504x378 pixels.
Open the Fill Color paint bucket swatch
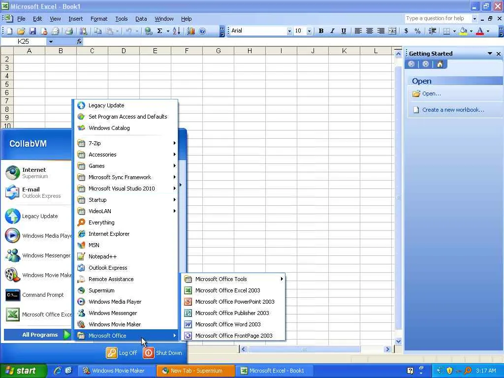pos(463,31)
